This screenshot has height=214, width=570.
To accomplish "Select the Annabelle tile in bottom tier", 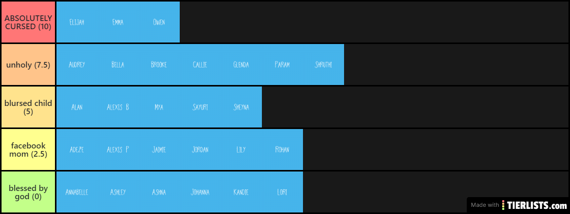I will [x=77, y=192].
